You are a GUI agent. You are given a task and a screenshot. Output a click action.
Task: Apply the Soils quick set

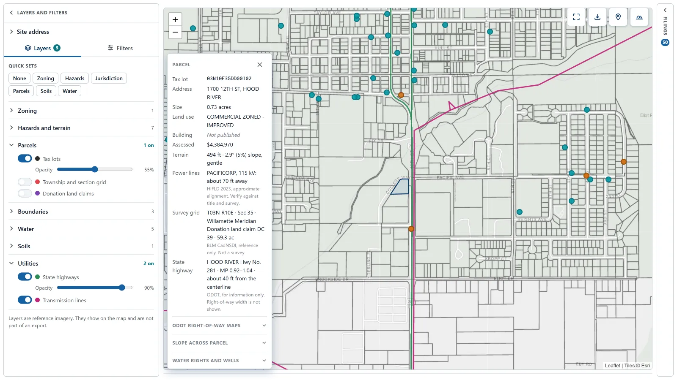click(46, 91)
